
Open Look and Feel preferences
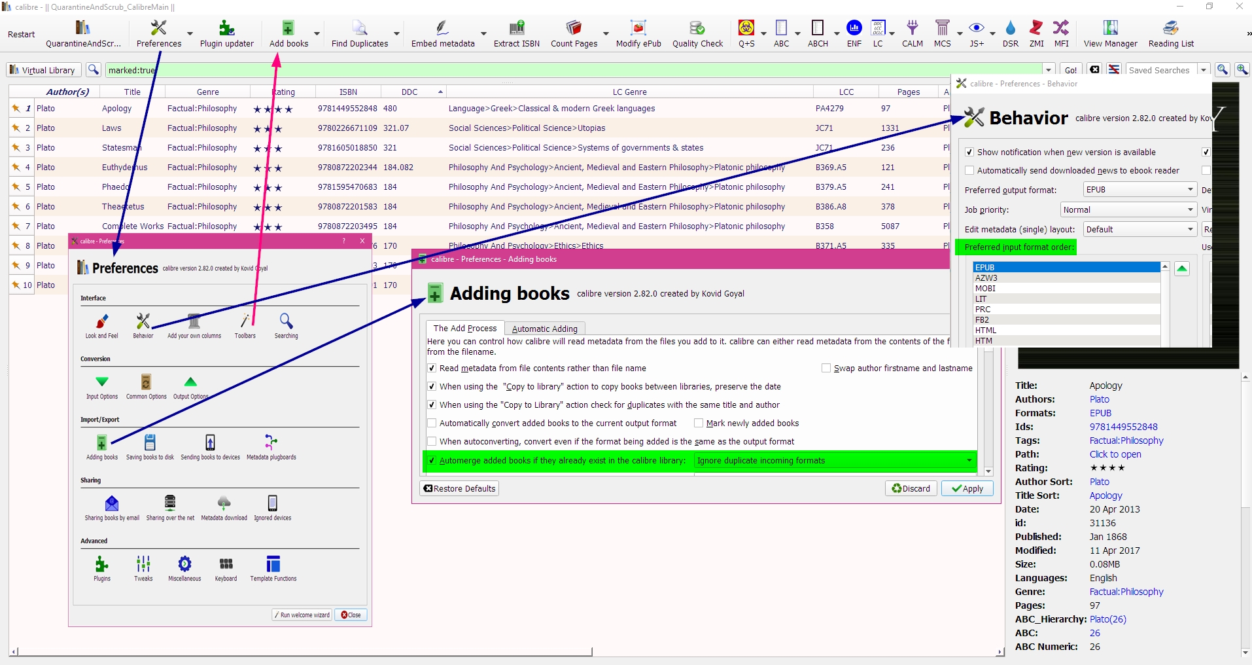[x=102, y=325]
